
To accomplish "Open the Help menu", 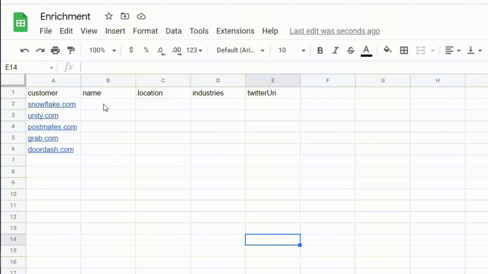I will pos(270,31).
